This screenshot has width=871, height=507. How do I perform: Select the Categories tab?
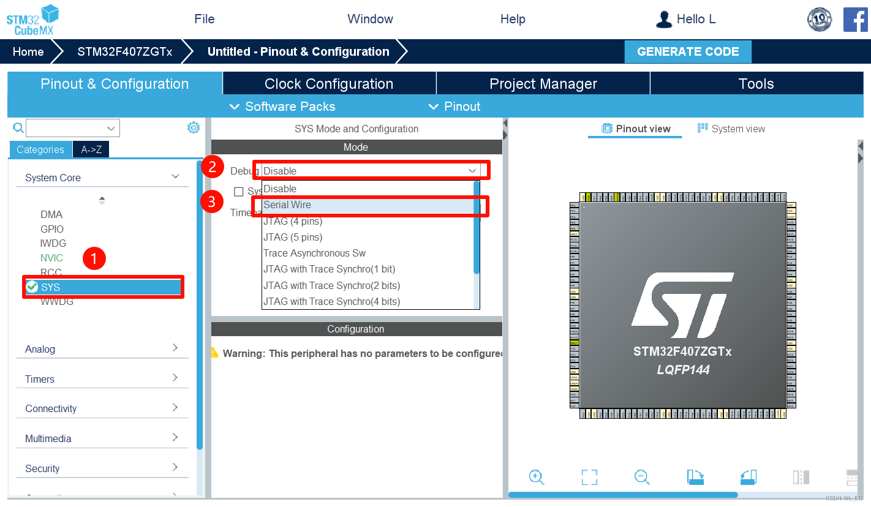point(40,149)
